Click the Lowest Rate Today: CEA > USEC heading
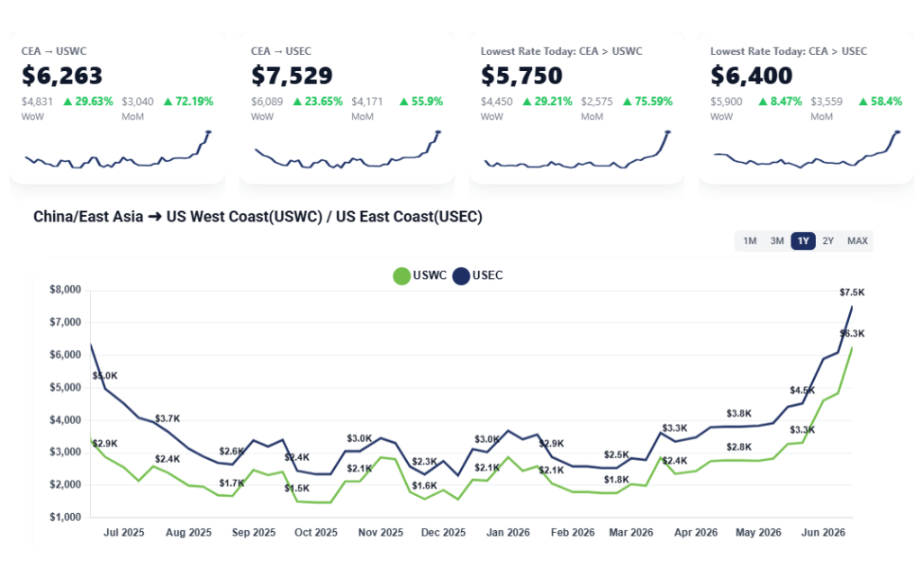 (x=789, y=51)
